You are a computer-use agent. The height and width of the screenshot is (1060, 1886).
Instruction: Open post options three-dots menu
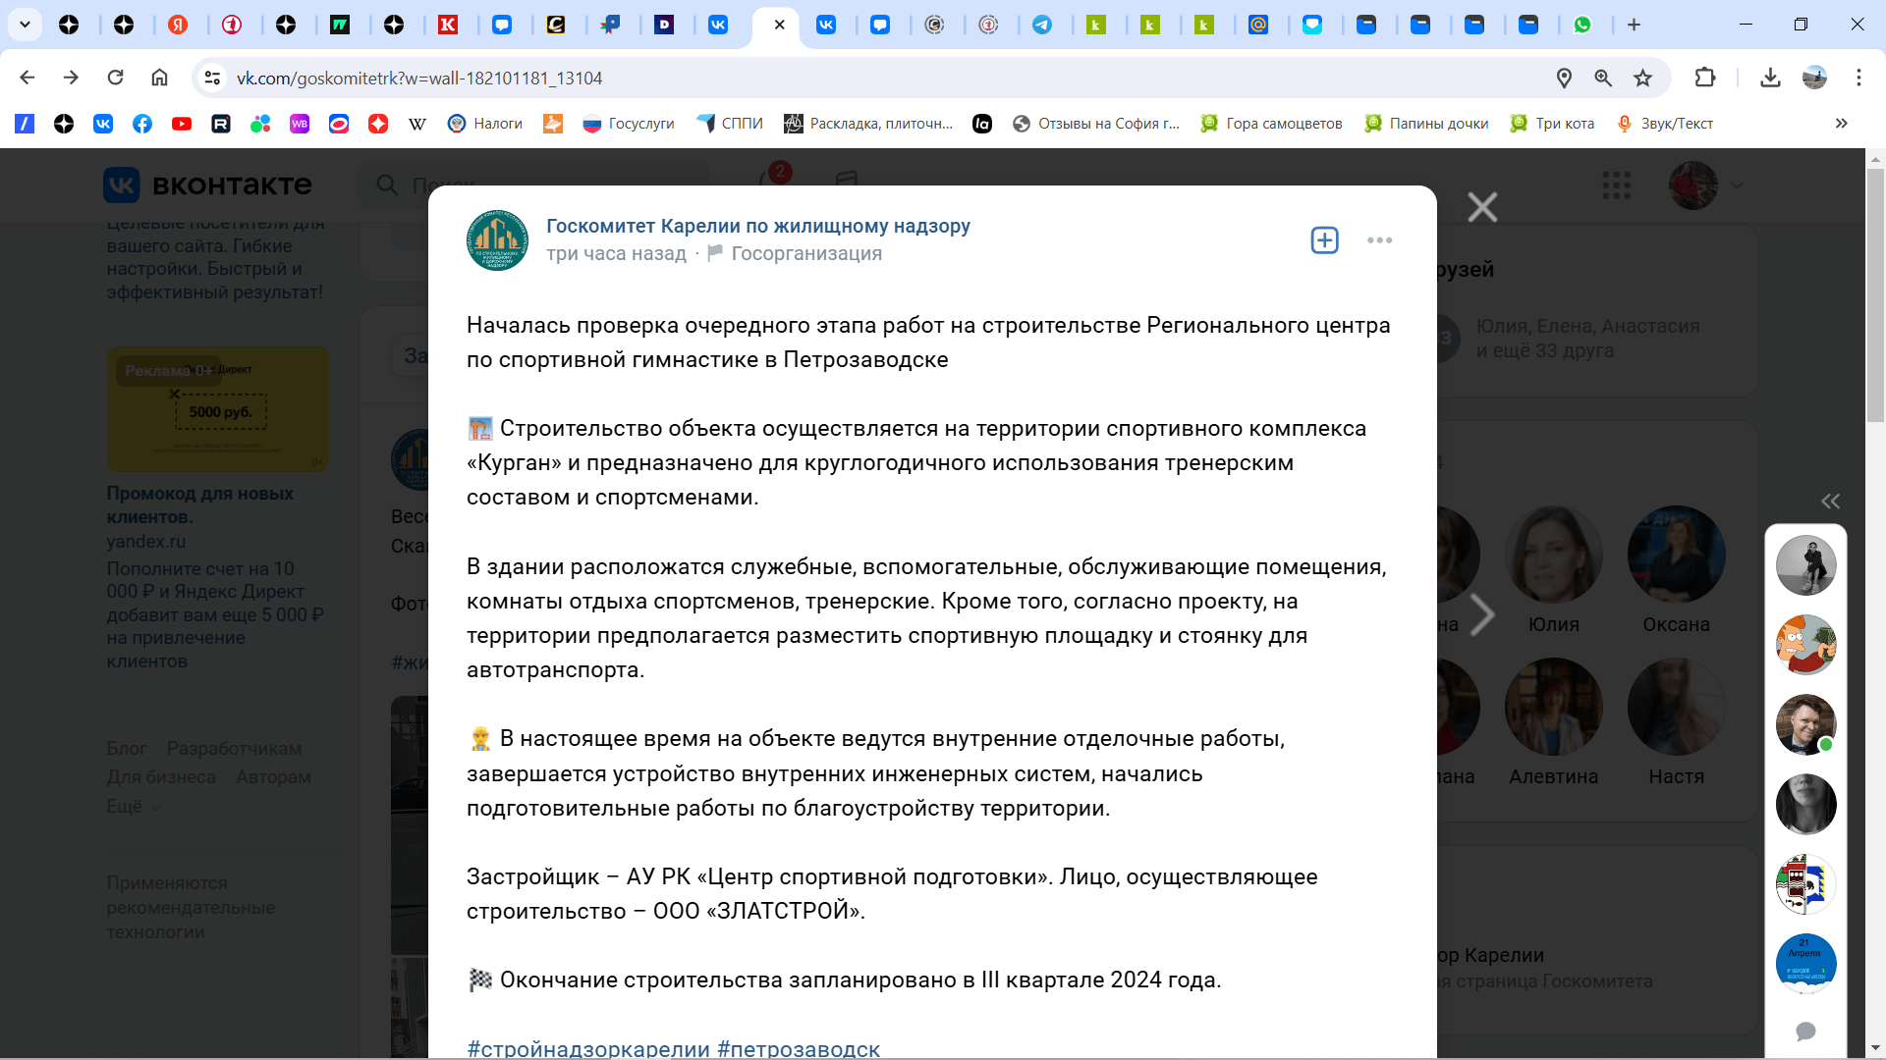pyautogui.click(x=1379, y=240)
